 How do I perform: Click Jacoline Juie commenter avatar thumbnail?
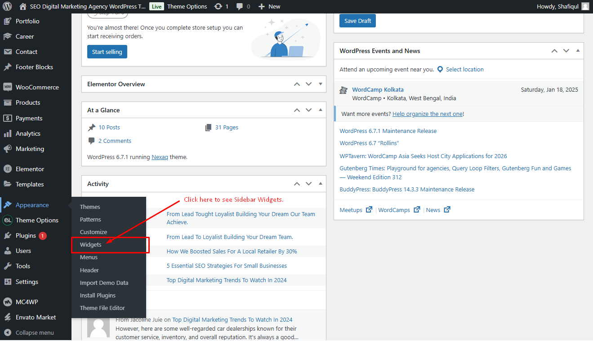[x=98, y=327]
